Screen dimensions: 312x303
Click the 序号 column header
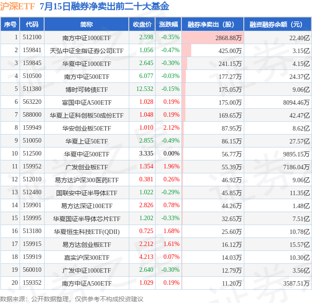pyautogui.click(x=10, y=24)
